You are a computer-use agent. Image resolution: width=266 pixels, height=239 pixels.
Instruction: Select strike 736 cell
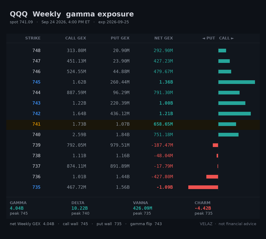pyautogui.click(x=36, y=177)
